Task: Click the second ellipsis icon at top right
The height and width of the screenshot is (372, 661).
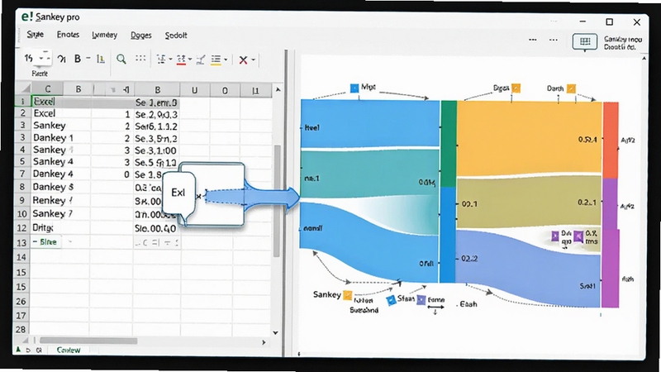Action: pyautogui.click(x=554, y=40)
